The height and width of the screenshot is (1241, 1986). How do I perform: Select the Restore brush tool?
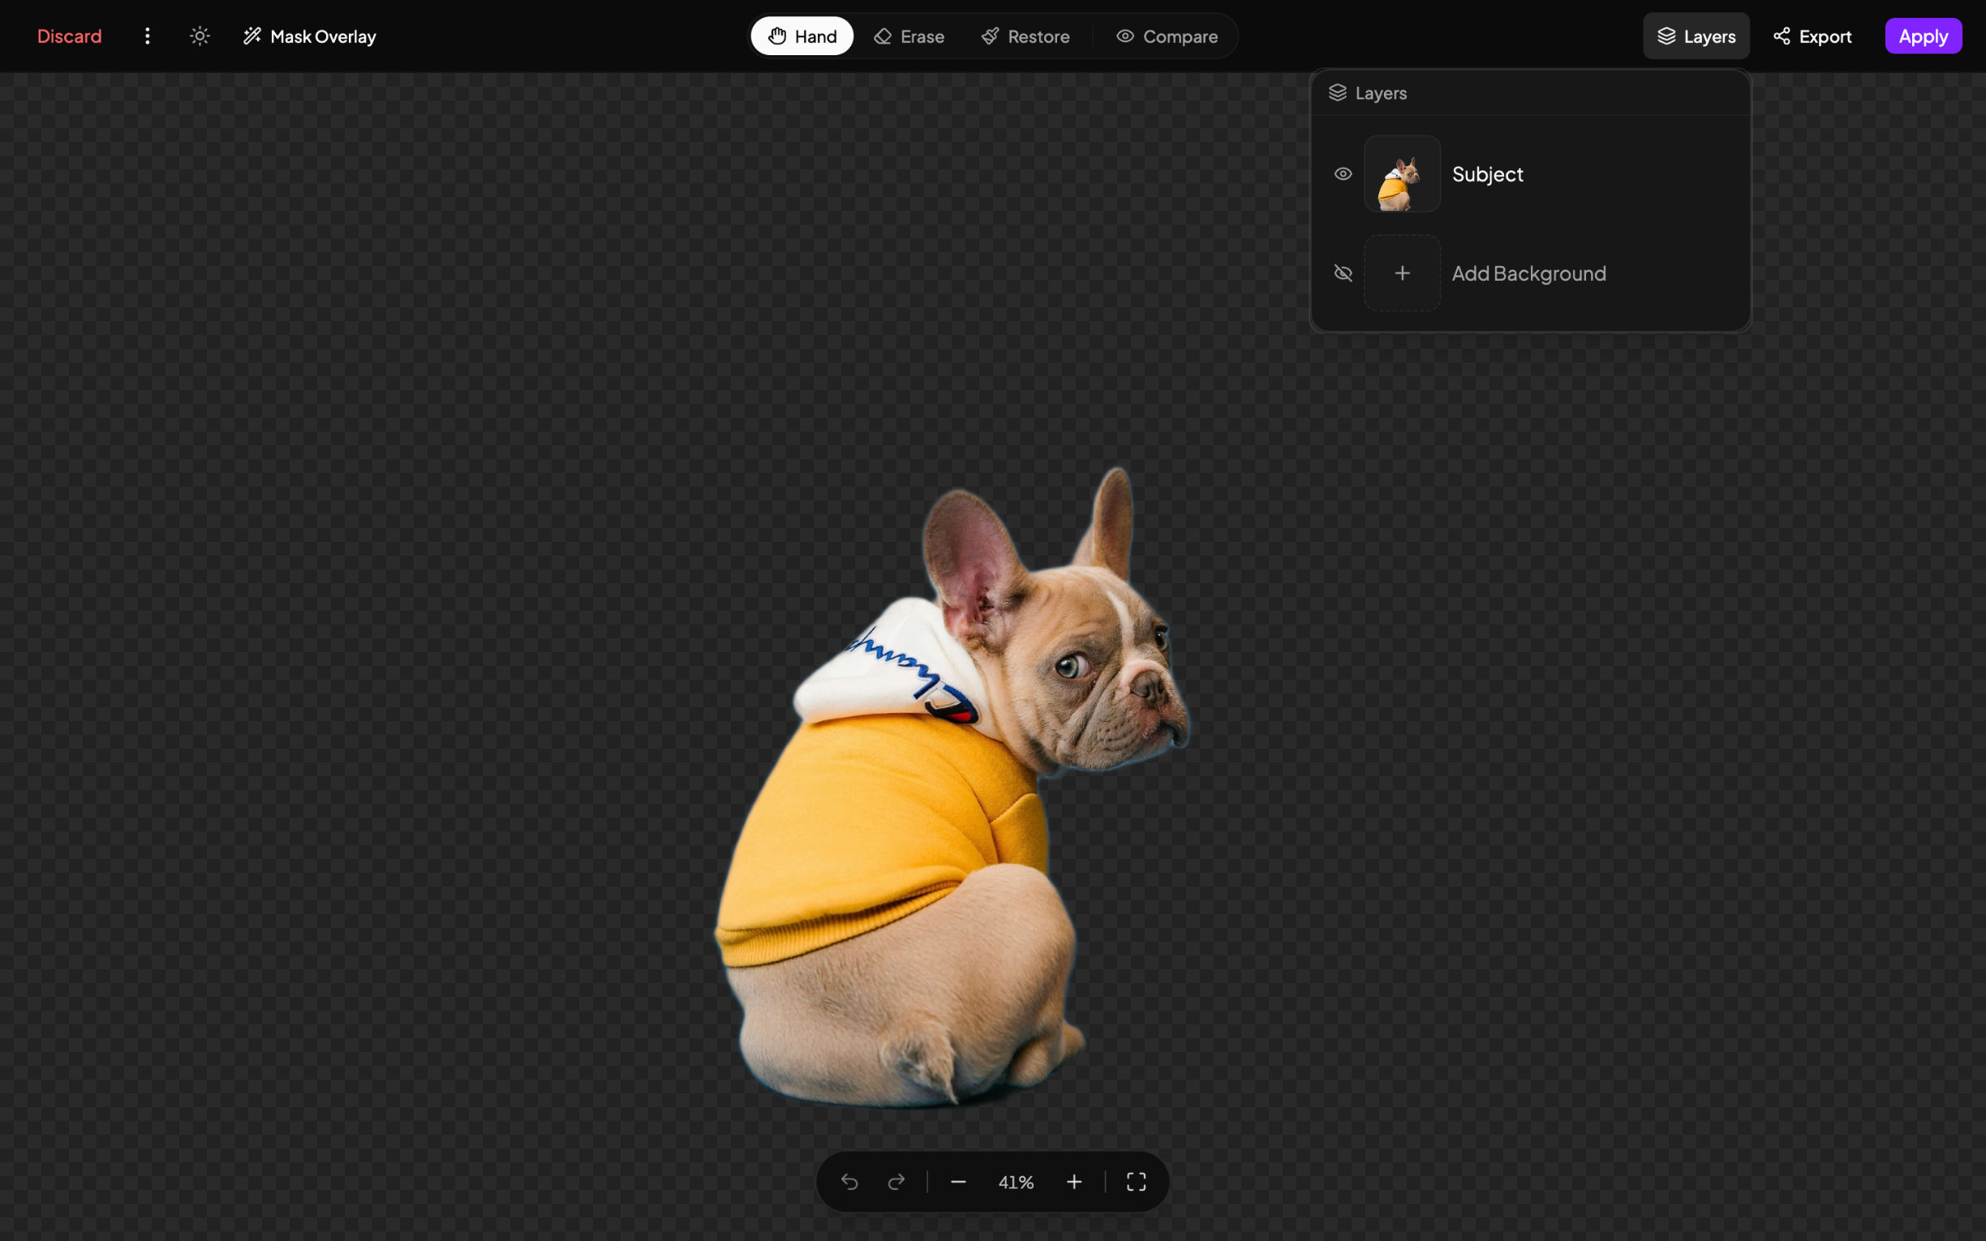[1025, 36]
